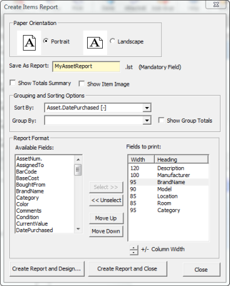Click the << Unselect button
Viewport: 230px width, 286px height.
pyautogui.click(x=106, y=200)
